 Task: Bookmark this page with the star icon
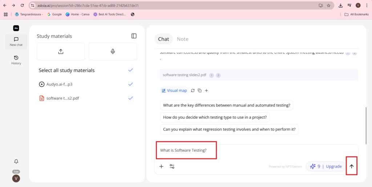tap(328, 5)
